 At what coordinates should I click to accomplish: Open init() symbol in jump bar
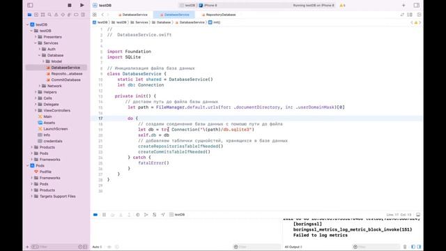tap(215, 22)
